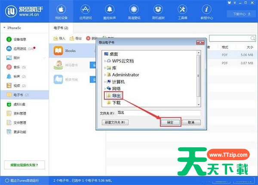Click the search input field

tap(230, 39)
